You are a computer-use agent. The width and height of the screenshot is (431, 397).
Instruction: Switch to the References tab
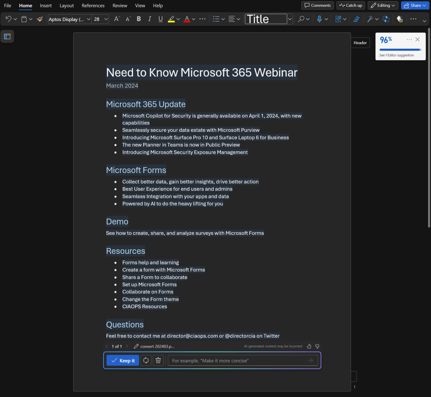click(x=93, y=5)
